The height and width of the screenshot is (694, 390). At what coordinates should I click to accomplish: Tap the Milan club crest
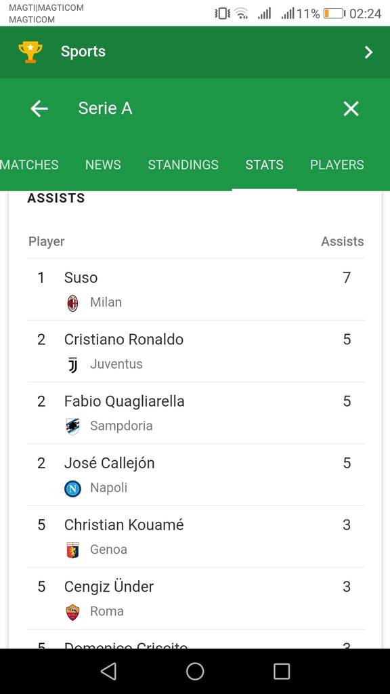pyautogui.click(x=72, y=303)
